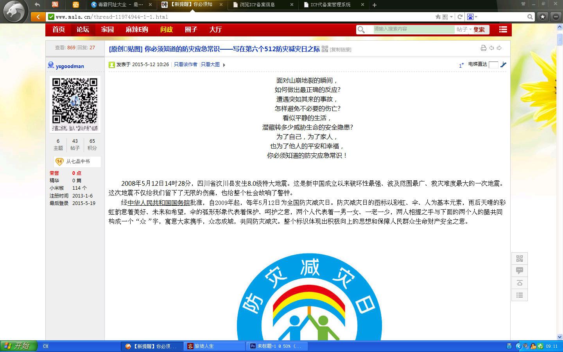This screenshot has height=352, width=563.
Task: Switch to Photoshop 未标题-1 taskbar window
Action: [x=277, y=346]
